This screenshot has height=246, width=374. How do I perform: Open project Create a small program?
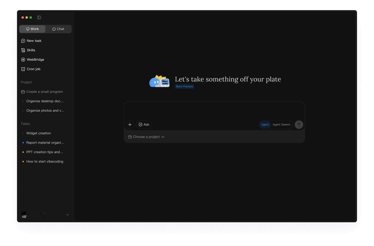click(x=42, y=92)
